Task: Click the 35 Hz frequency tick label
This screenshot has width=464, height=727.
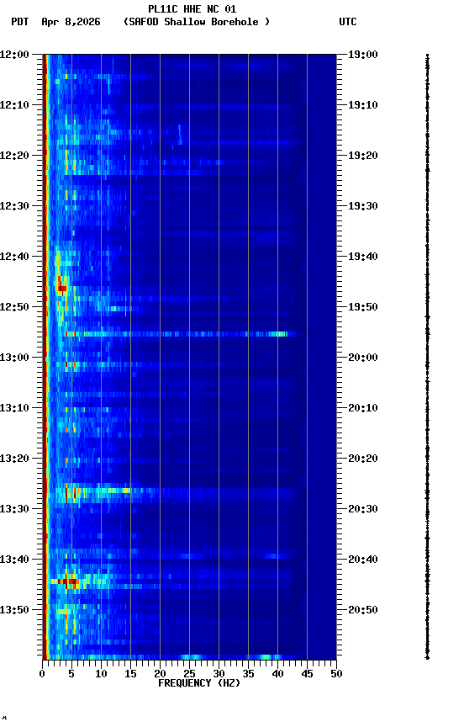Action: (x=248, y=675)
